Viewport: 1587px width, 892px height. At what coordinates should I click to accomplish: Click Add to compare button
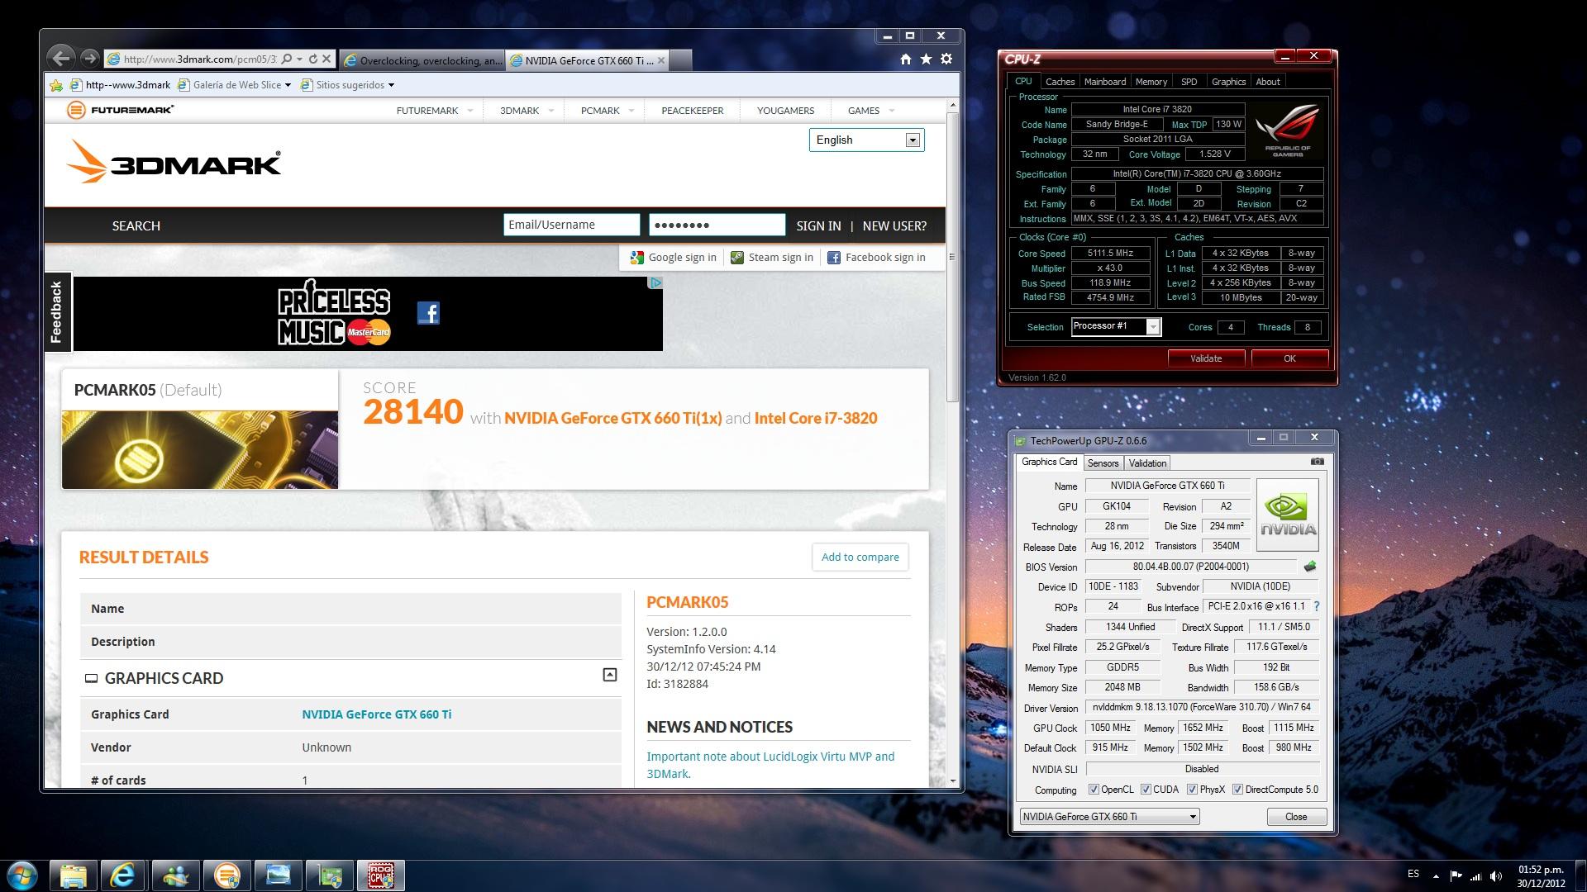(x=860, y=557)
